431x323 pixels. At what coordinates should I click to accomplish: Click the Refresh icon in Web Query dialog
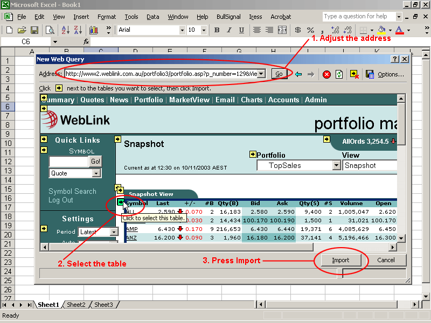coord(339,74)
